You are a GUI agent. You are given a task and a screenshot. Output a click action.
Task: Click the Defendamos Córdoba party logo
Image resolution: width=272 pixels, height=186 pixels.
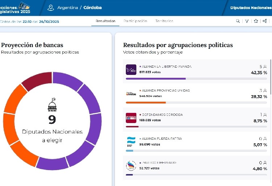pyautogui.click(x=131, y=118)
